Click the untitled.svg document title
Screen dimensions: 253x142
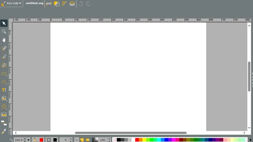(x=34, y=3)
